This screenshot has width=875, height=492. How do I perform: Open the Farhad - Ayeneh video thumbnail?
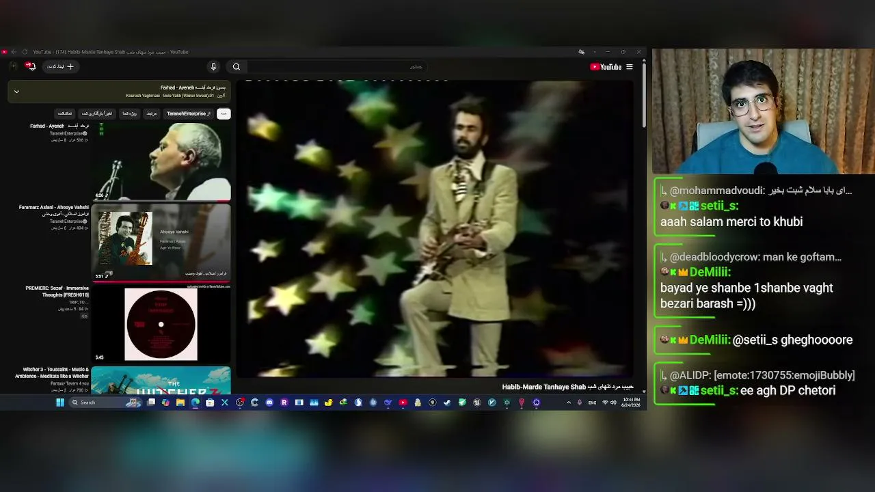point(161,161)
